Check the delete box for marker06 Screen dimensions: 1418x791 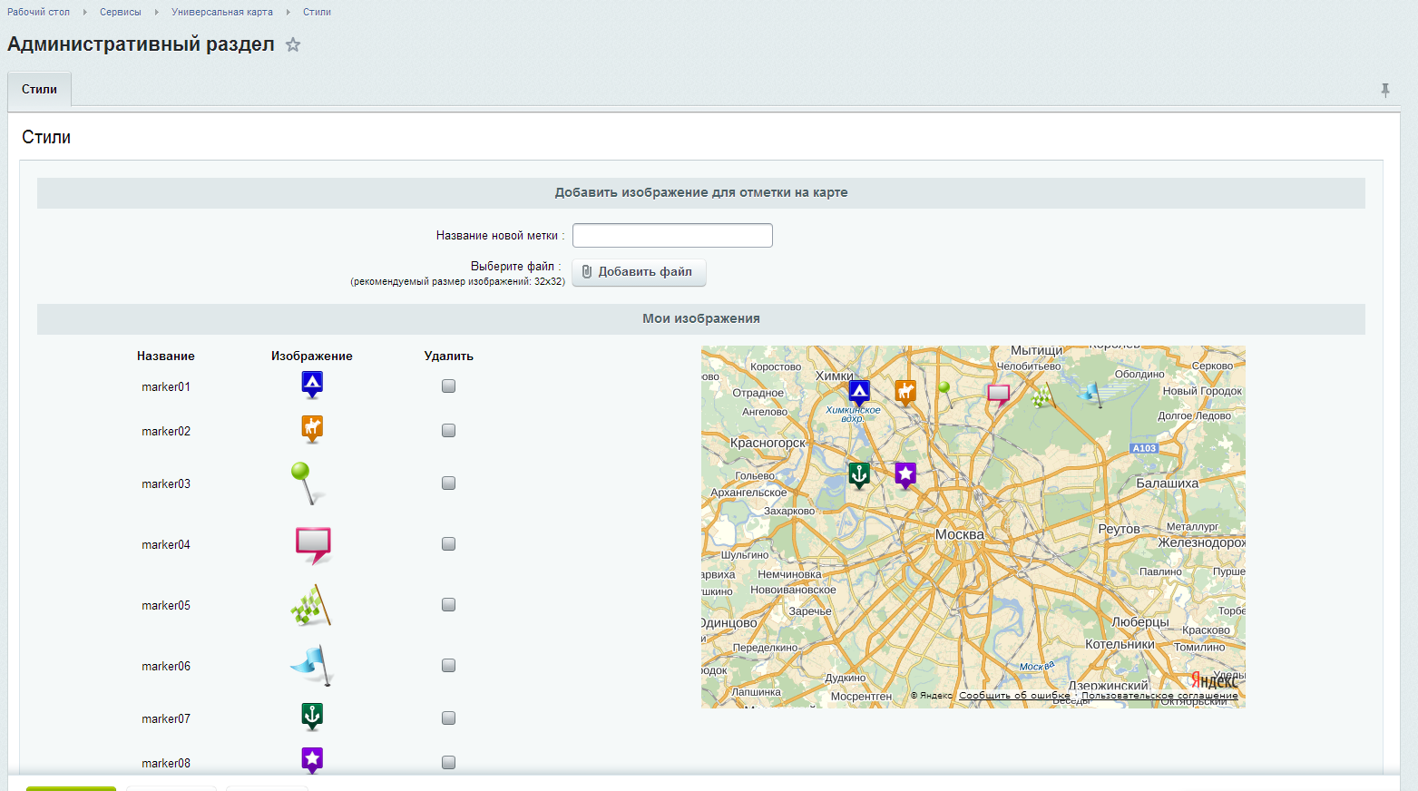448,665
